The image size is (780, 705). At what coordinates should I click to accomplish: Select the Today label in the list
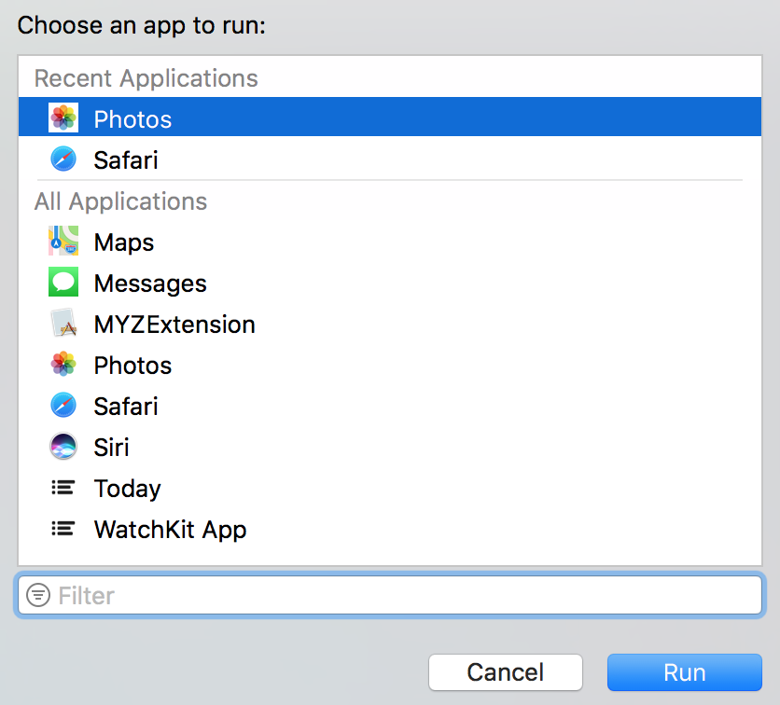pos(128,489)
